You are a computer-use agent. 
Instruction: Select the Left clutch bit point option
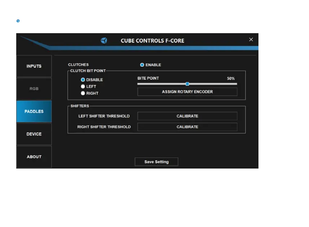(83, 87)
